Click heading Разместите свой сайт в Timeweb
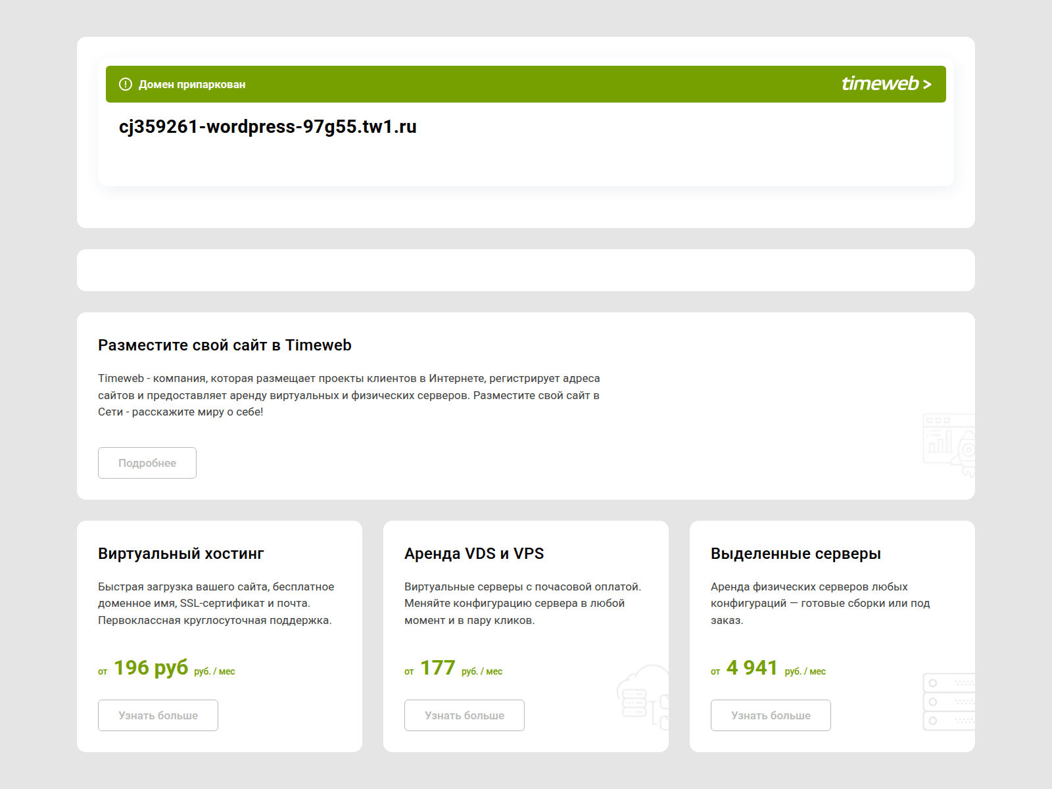1052x789 pixels. (x=225, y=345)
